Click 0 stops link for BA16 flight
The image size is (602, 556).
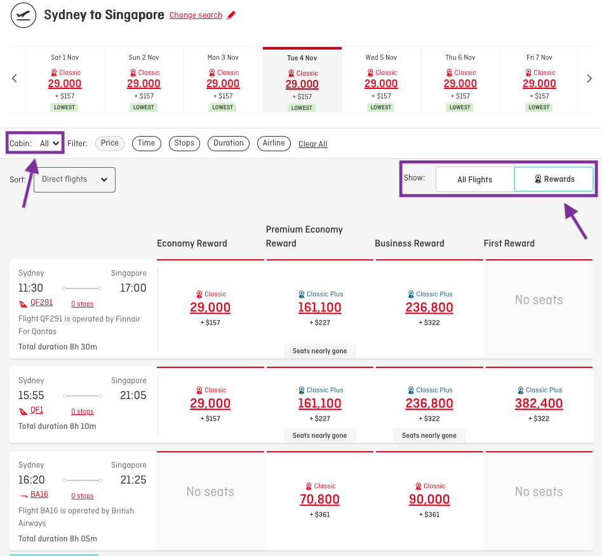(x=82, y=496)
